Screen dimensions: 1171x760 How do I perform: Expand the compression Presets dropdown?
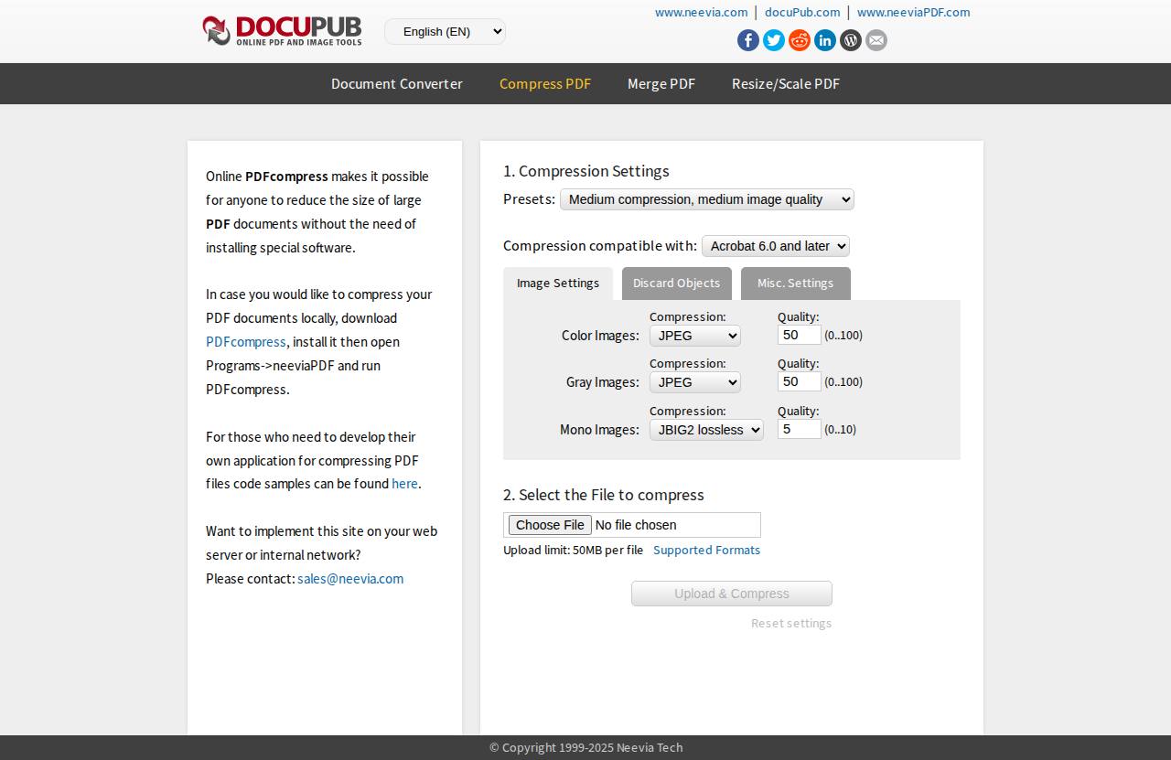coord(706,199)
